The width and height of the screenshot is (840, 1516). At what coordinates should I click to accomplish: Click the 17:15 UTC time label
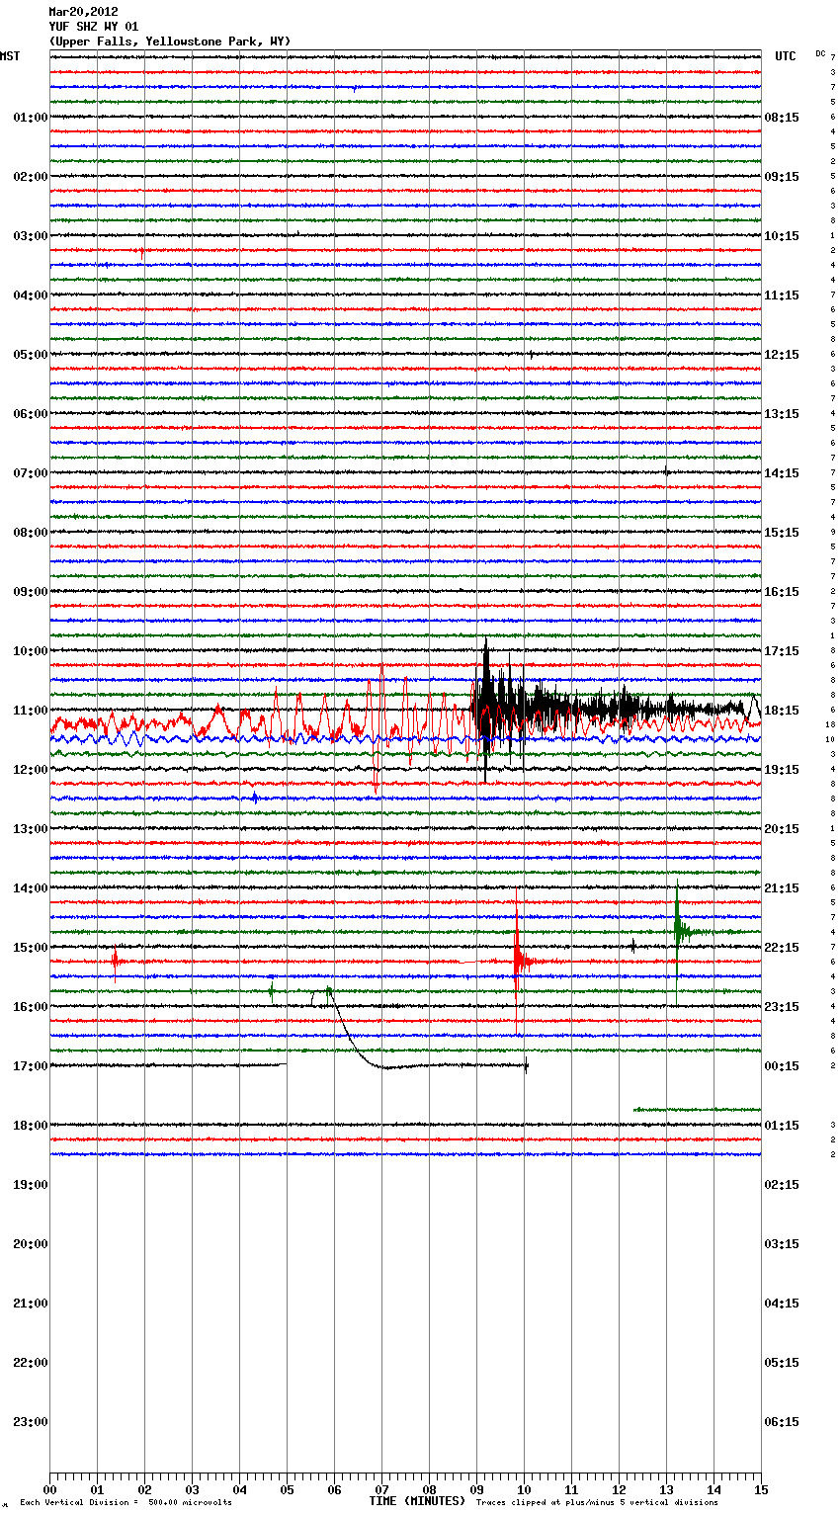pos(782,651)
